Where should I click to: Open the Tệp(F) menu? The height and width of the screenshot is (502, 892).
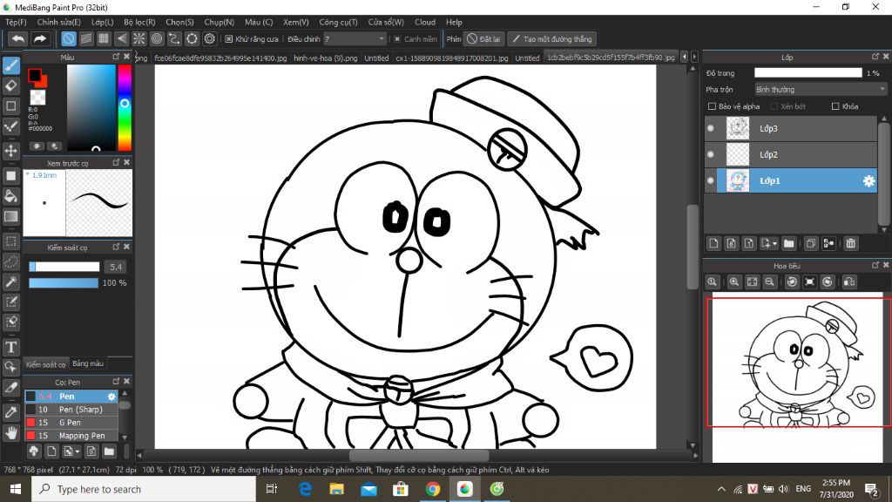point(16,22)
